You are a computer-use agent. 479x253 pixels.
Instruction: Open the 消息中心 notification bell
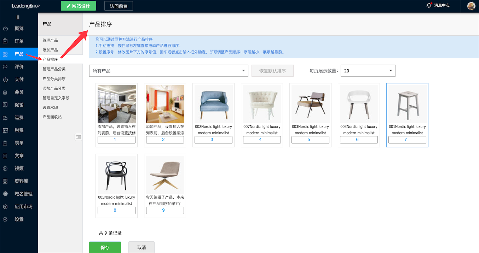tap(438, 6)
